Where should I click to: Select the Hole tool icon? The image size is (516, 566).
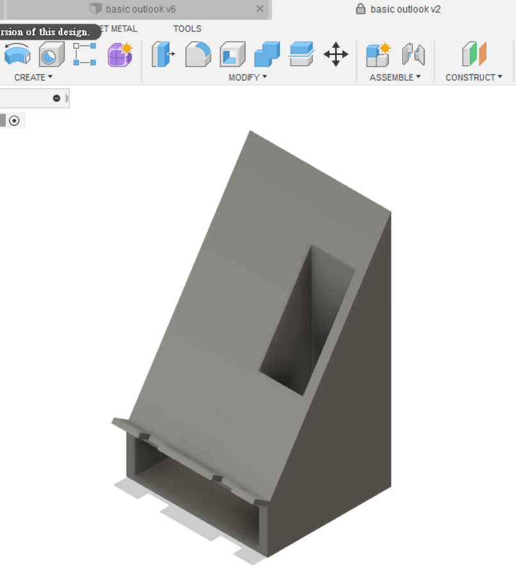(51, 54)
